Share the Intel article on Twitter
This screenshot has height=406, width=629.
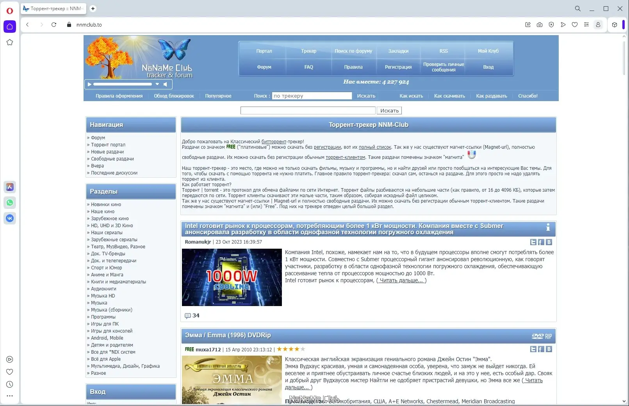click(x=533, y=242)
